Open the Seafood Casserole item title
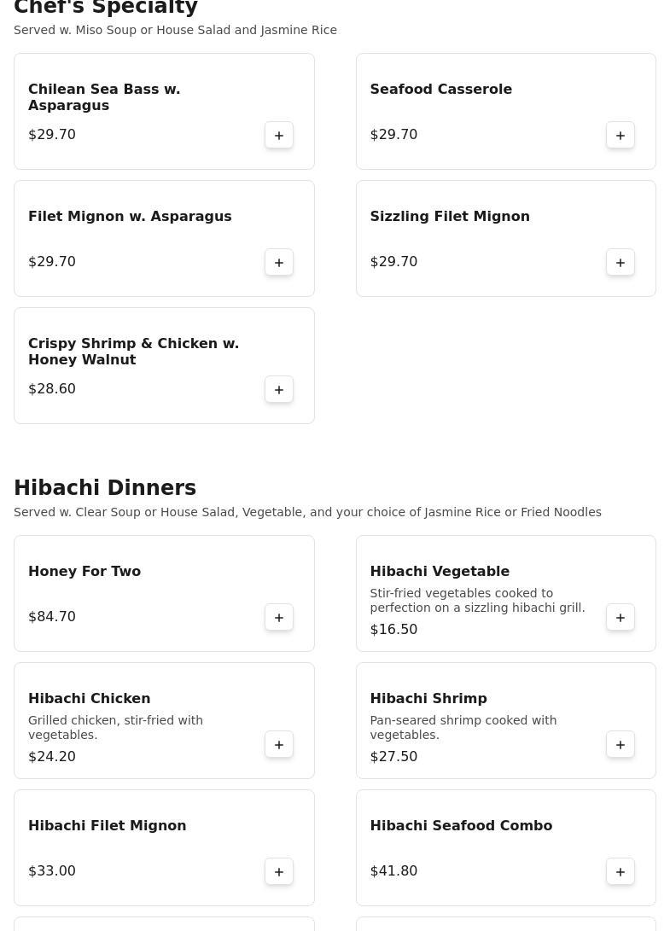The width and height of the screenshot is (670, 931). click(440, 89)
